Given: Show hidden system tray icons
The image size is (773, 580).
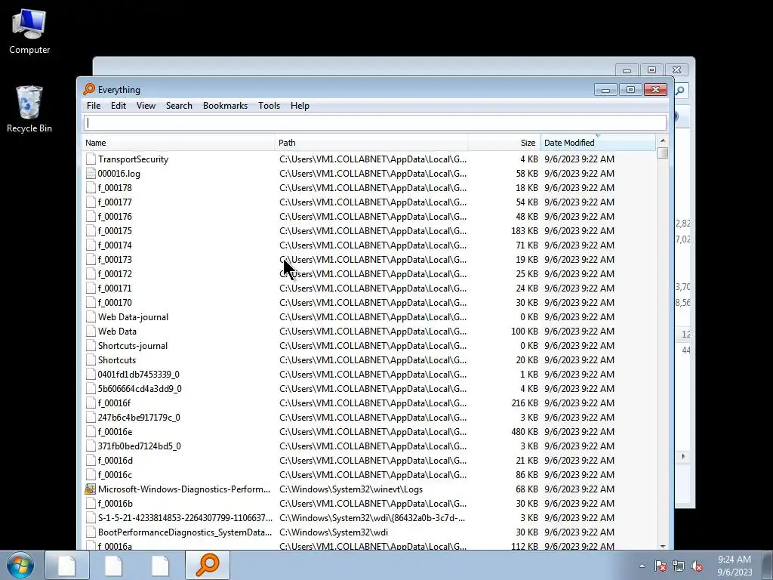Looking at the screenshot, I should coord(642,566).
